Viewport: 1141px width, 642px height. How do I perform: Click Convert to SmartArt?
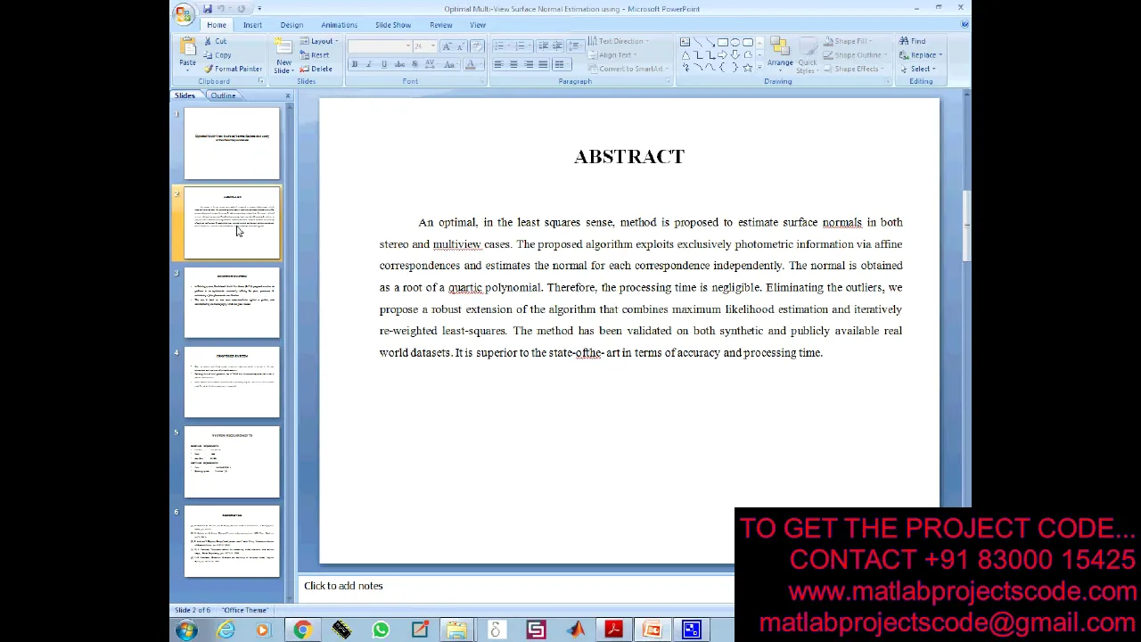(629, 69)
